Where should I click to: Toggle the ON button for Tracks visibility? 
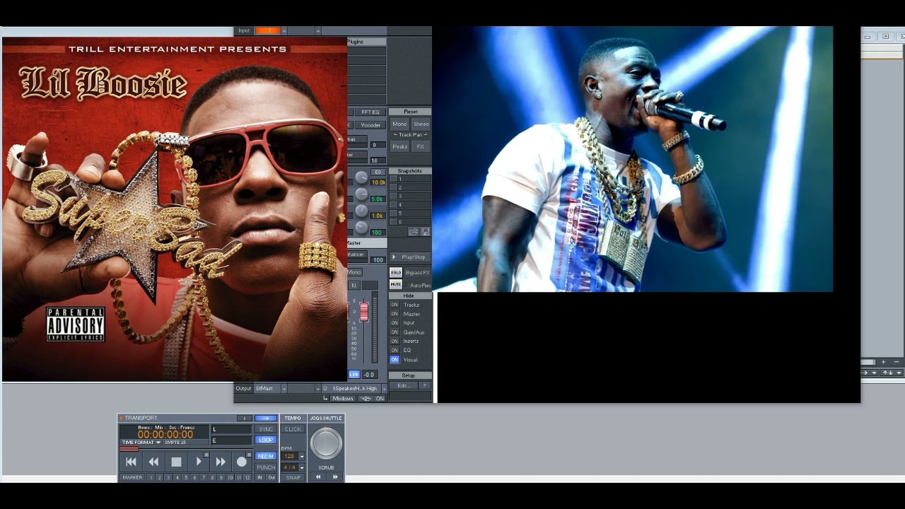395,305
